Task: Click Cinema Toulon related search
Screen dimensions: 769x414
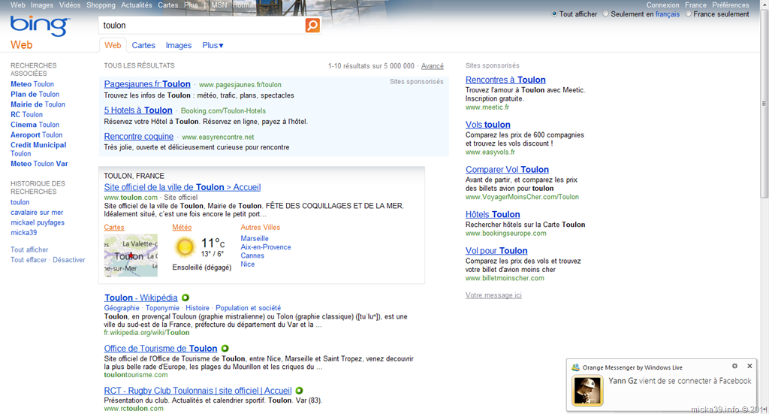Action: coord(35,125)
